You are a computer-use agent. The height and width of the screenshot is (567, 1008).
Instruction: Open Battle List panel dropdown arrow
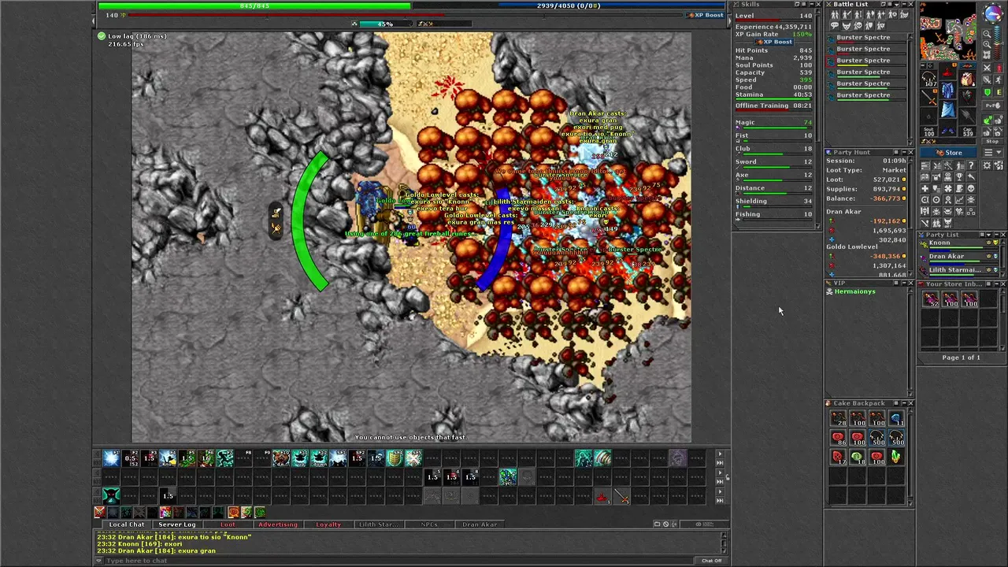click(x=897, y=5)
